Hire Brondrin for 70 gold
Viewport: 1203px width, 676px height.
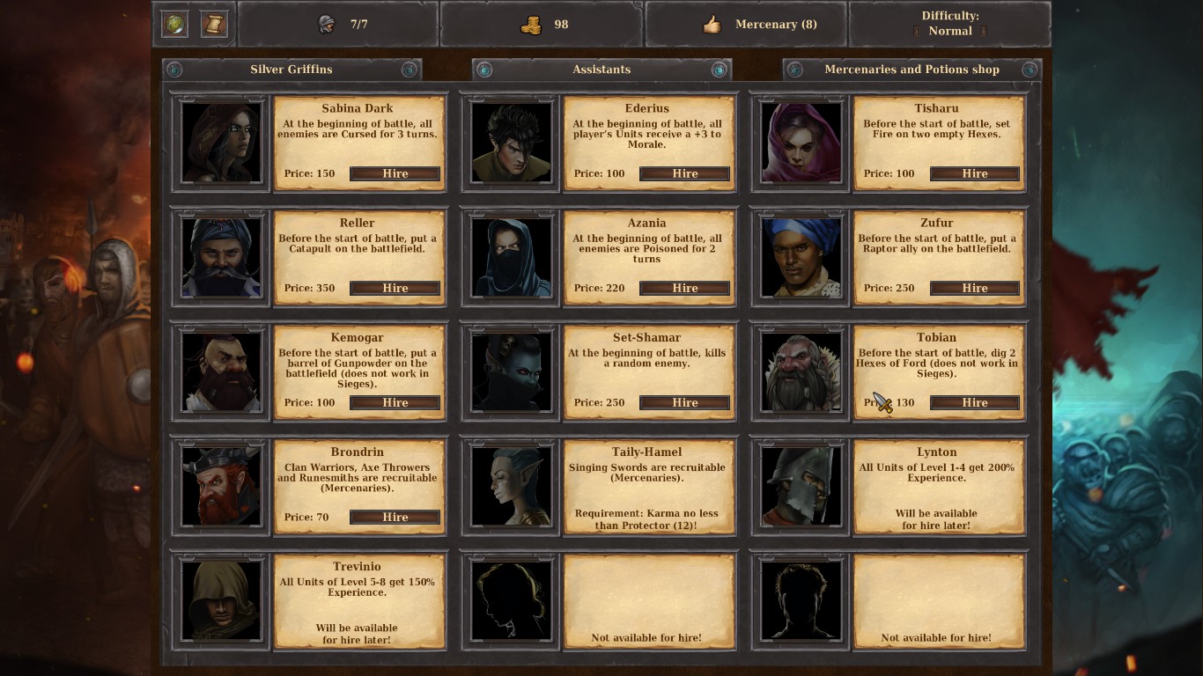[x=395, y=517]
